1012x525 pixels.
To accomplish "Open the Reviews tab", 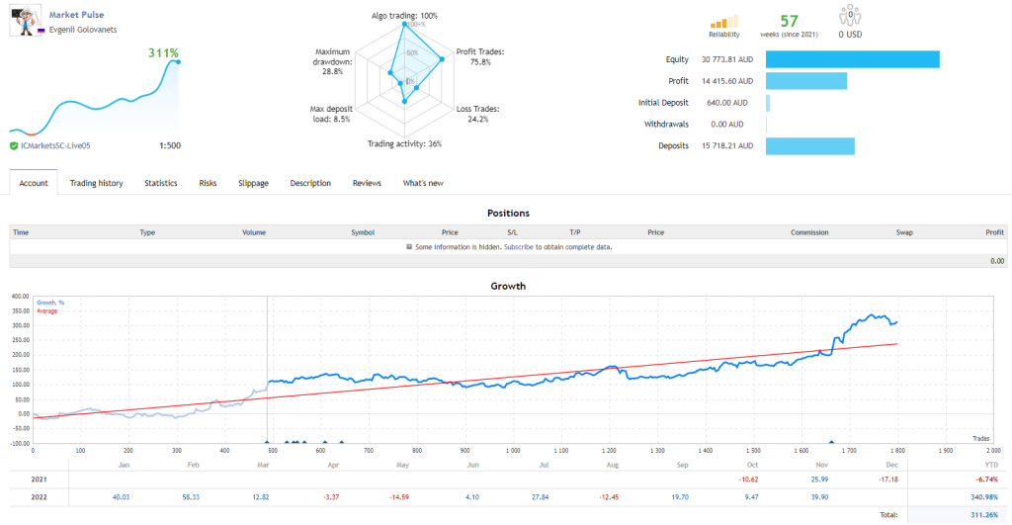I will (x=367, y=183).
